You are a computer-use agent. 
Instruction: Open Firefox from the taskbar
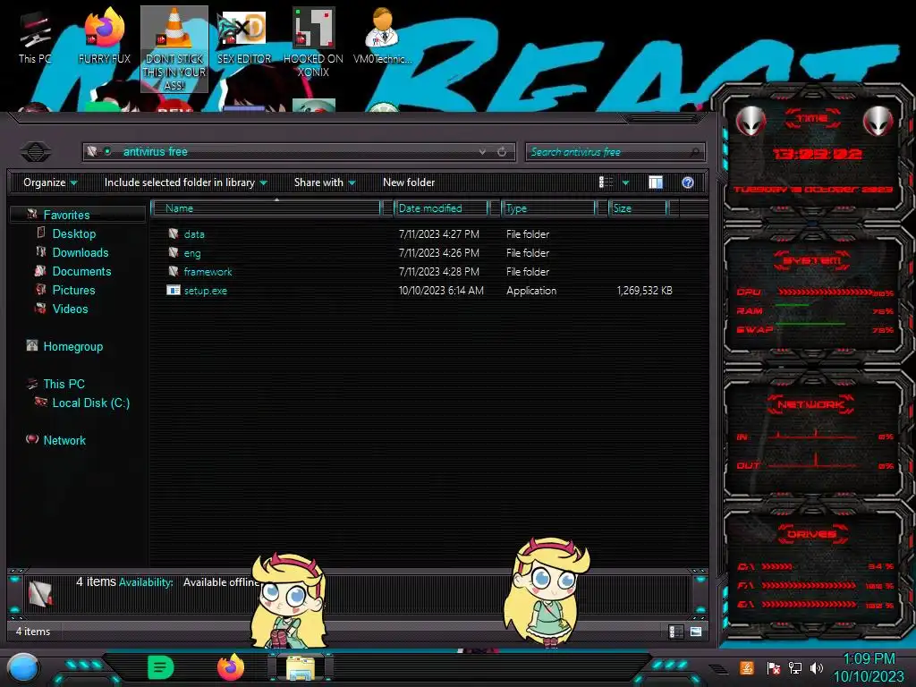click(231, 667)
